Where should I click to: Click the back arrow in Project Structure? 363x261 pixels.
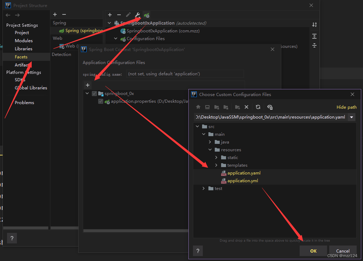(x=8, y=15)
